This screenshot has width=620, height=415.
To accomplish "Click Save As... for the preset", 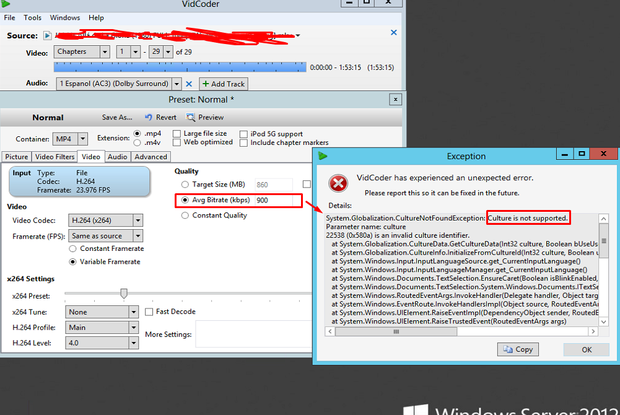I will coord(117,118).
